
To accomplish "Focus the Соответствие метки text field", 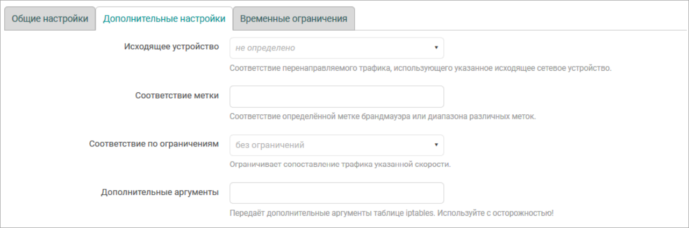I will 336,97.
